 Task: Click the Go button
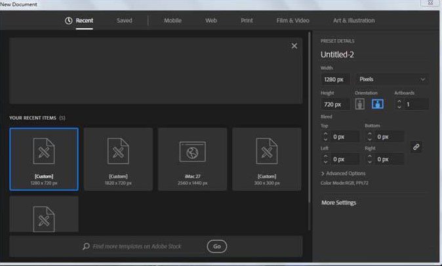pos(217,246)
